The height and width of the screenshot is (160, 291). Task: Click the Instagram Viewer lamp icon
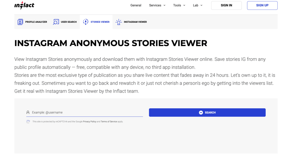tap(119, 22)
